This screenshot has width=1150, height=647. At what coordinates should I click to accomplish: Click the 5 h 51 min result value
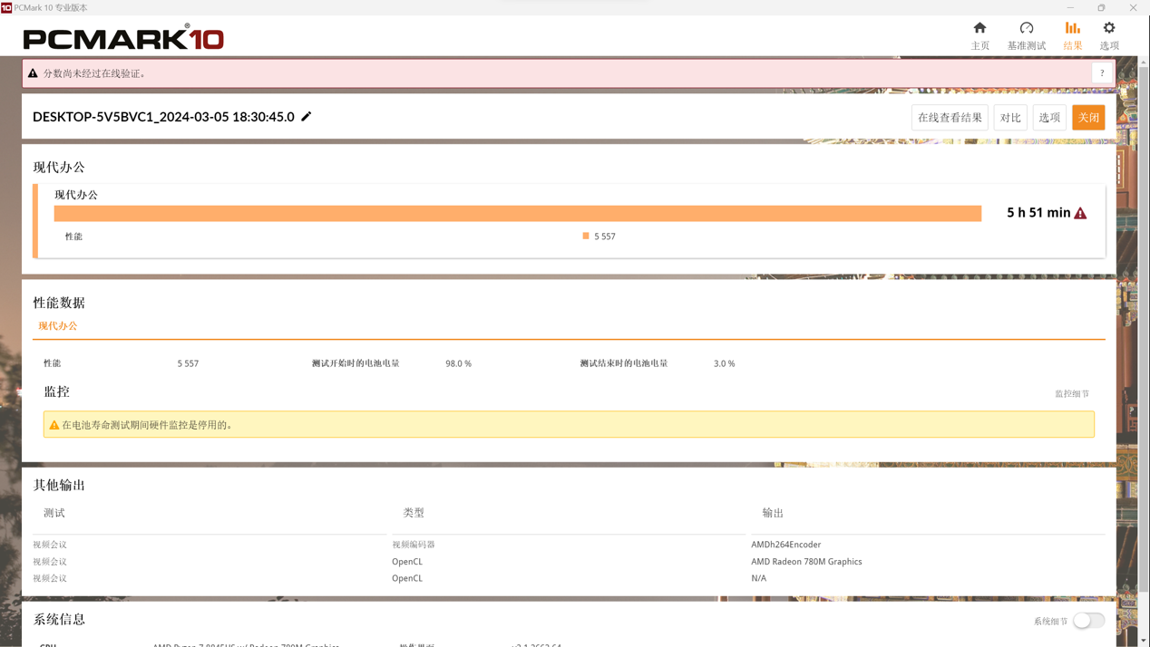[1038, 213]
